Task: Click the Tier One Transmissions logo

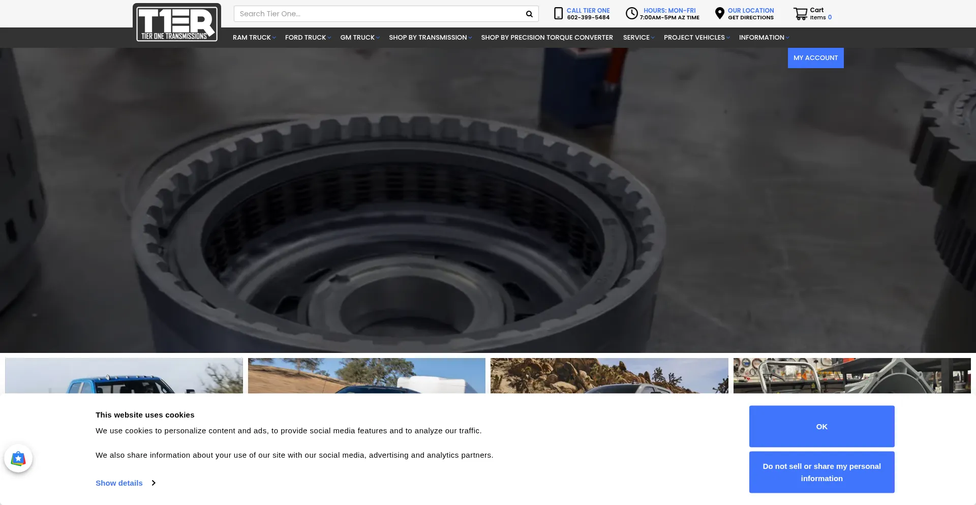Action: pos(176,23)
